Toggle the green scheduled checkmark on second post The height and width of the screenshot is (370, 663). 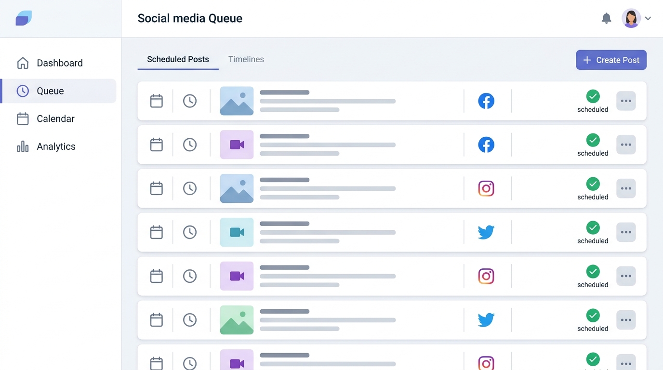coord(593,140)
